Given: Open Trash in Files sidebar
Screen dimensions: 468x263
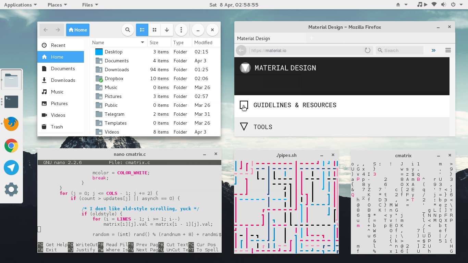Looking at the screenshot, I should 61,127.
